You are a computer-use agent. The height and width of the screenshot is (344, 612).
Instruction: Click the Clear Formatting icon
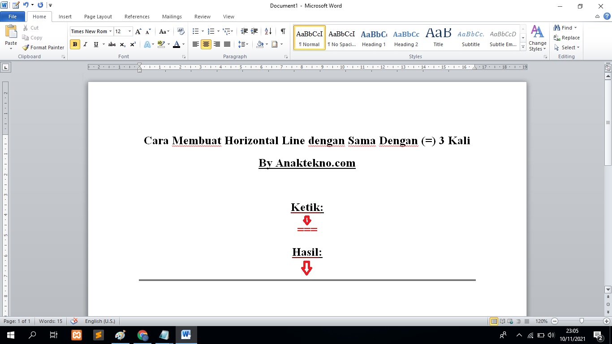point(181,31)
